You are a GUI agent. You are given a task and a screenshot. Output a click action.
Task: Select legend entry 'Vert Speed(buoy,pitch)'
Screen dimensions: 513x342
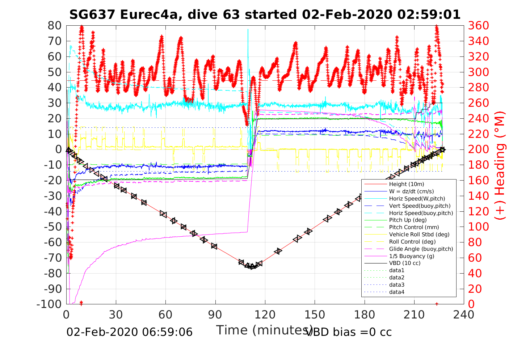coord(420,206)
